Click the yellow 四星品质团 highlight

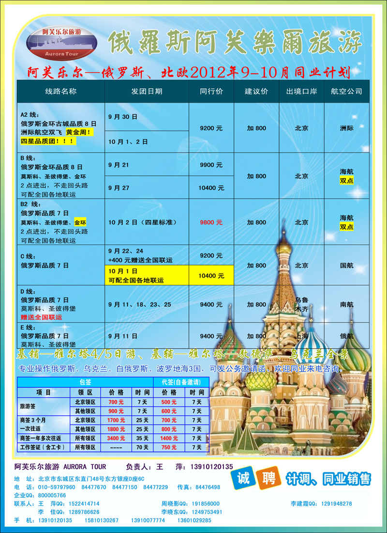47,141
